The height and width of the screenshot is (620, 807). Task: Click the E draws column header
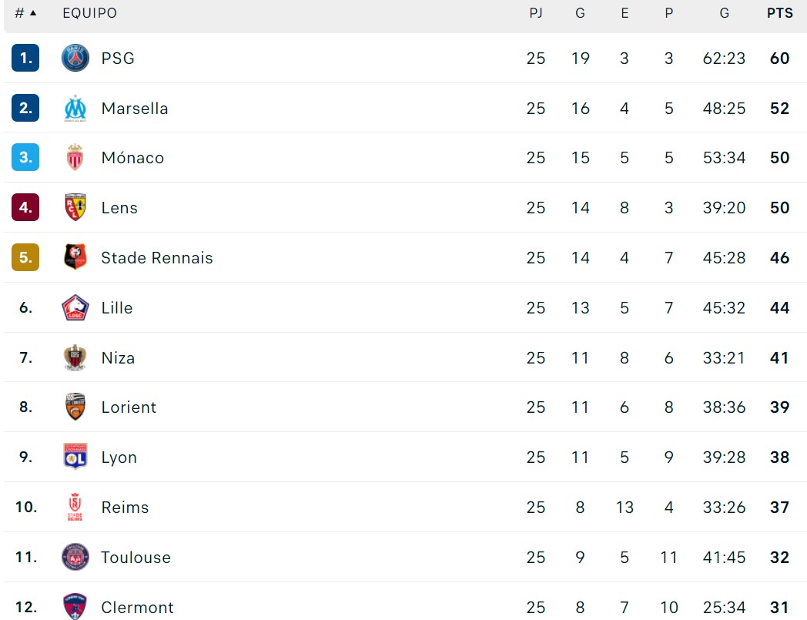pos(625,14)
